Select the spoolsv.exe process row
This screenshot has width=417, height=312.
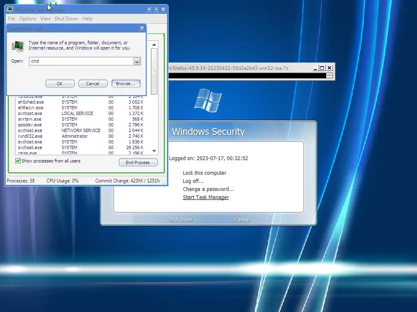(81, 125)
